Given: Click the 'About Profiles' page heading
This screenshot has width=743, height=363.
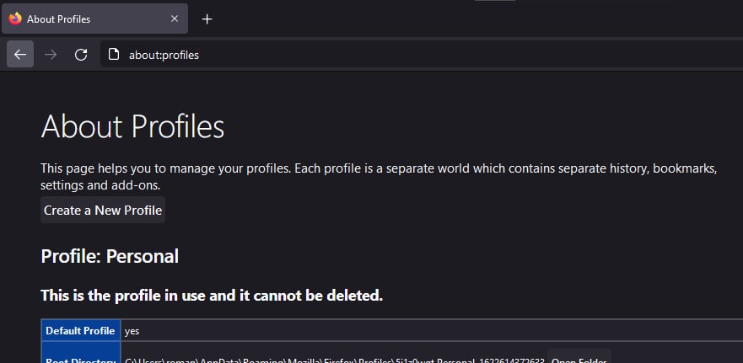Looking at the screenshot, I should pyautogui.click(x=132, y=127).
